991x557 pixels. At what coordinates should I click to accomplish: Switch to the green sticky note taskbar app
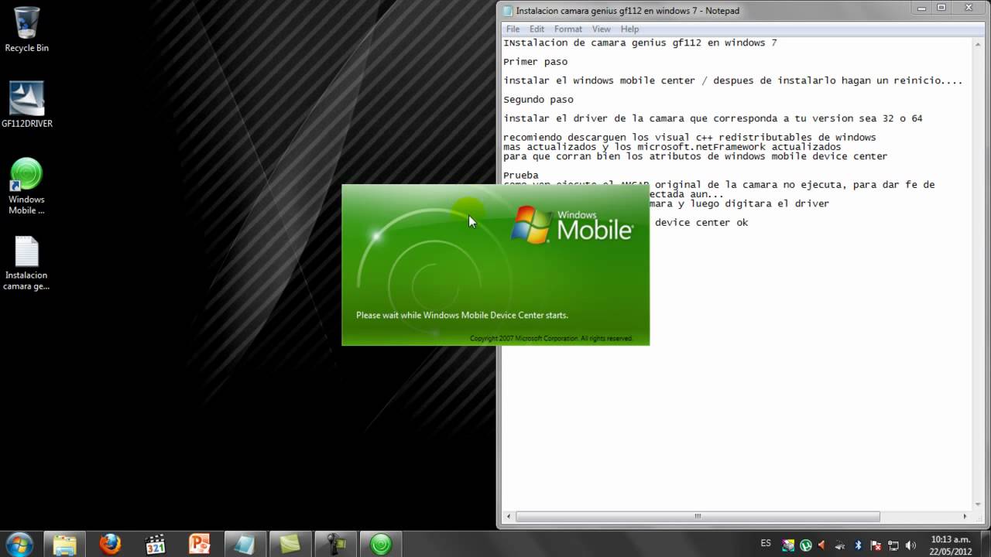click(290, 544)
